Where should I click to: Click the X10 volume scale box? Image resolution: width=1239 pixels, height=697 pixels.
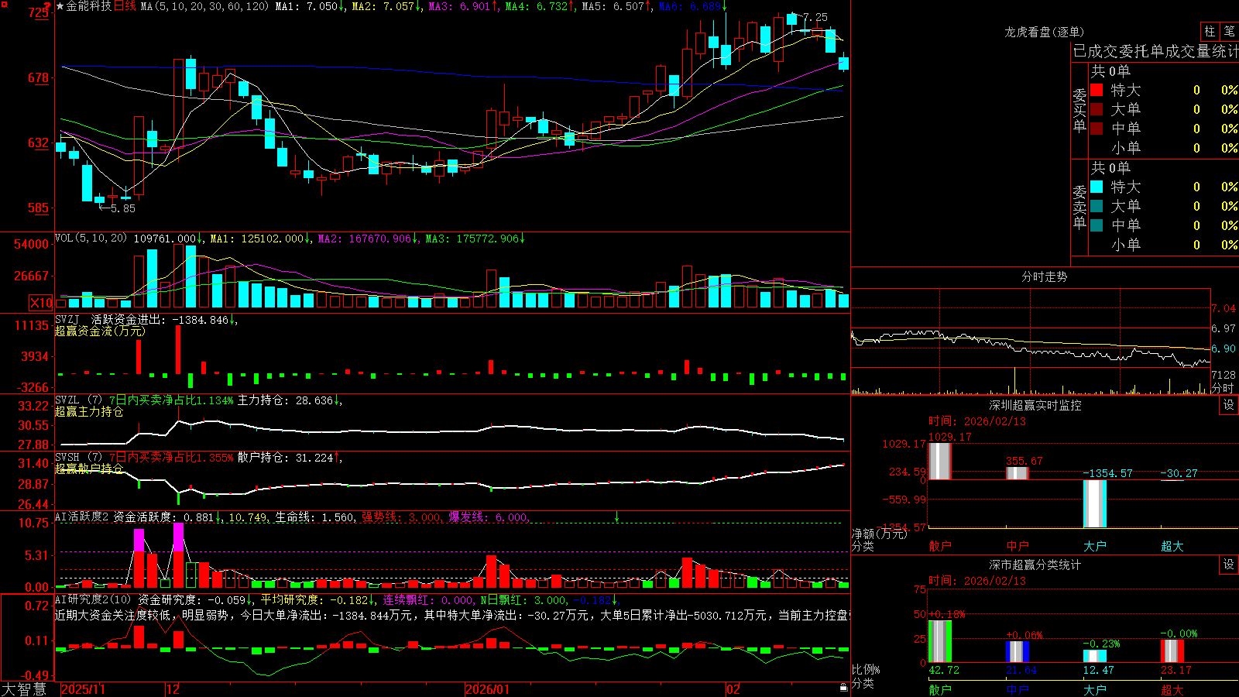[x=41, y=303]
